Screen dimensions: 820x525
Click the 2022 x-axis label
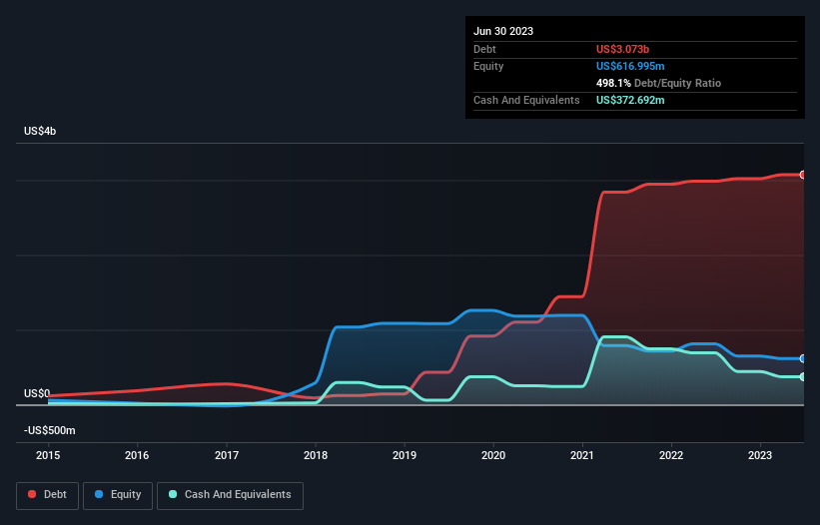[x=671, y=455]
